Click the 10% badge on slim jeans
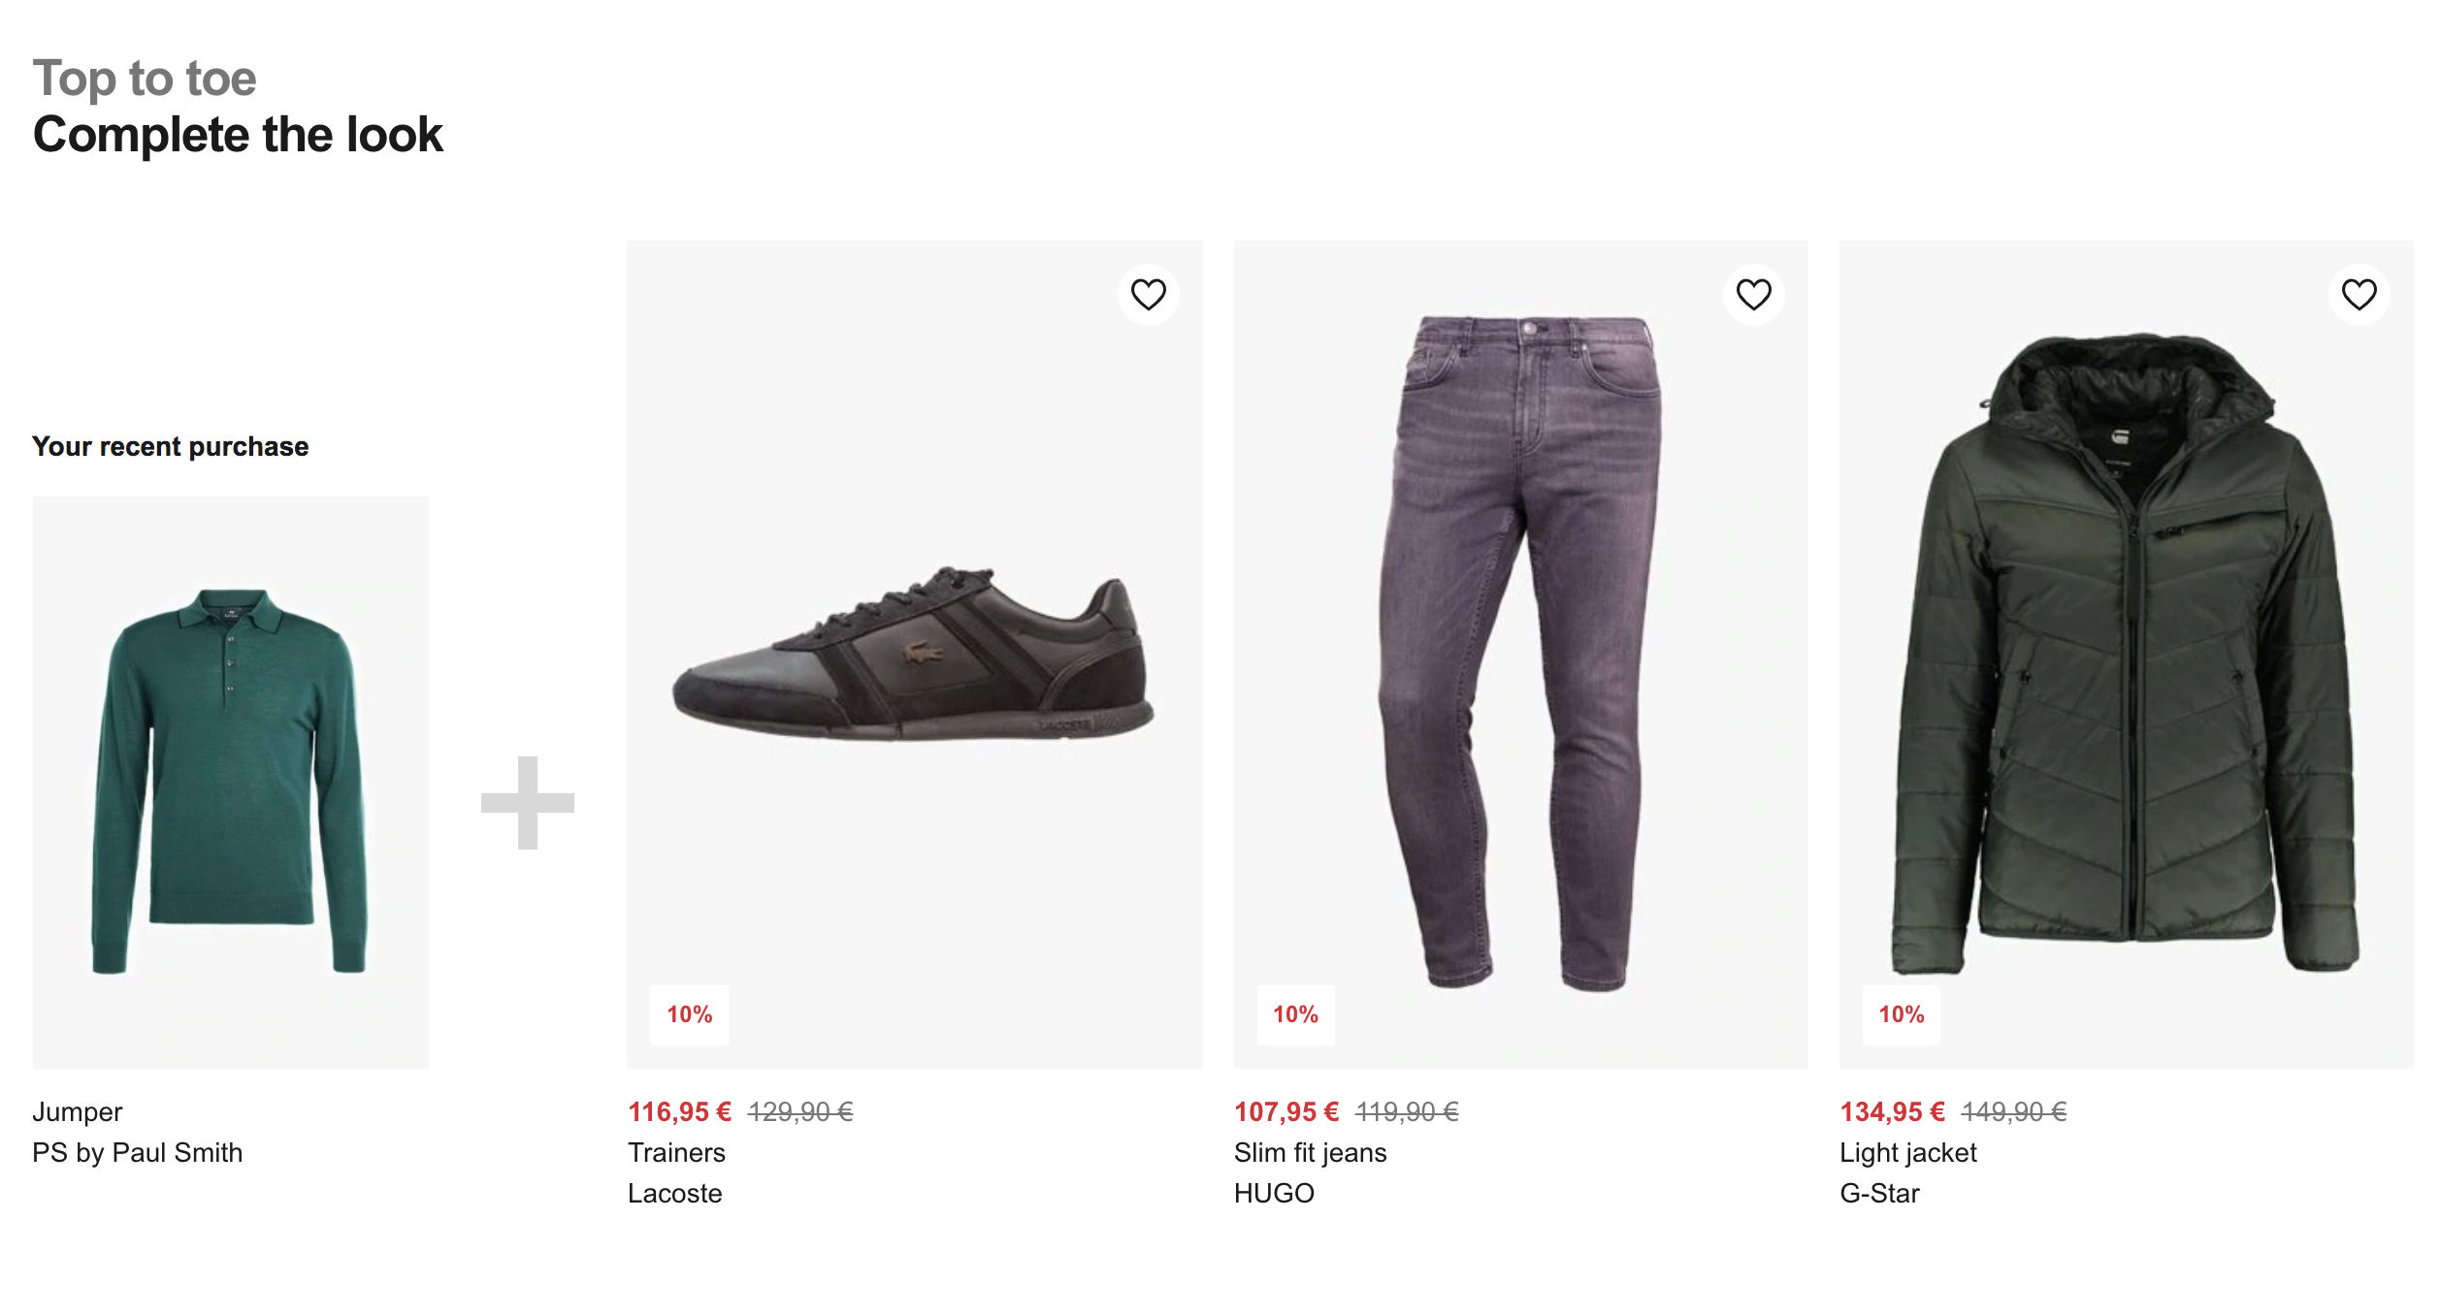 pos(1295,1014)
